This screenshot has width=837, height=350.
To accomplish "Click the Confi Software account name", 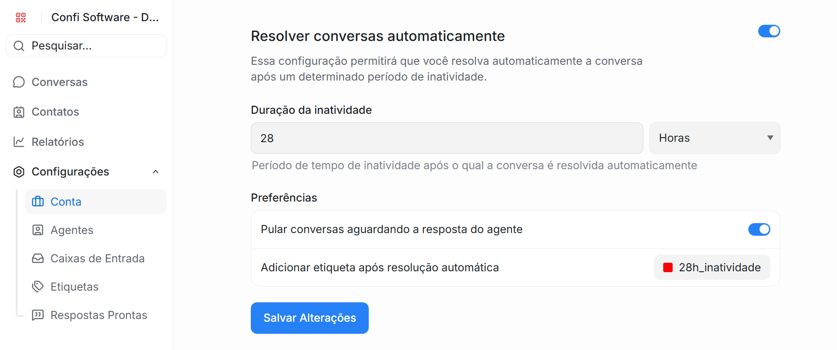I will [105, 18].
